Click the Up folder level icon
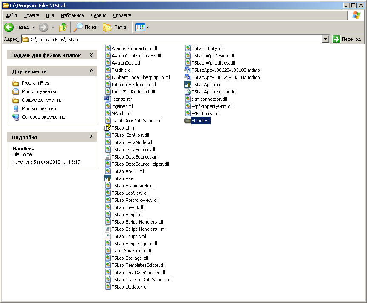The height and width of the screenshot is (303, 367). click(x=63, y=27)
